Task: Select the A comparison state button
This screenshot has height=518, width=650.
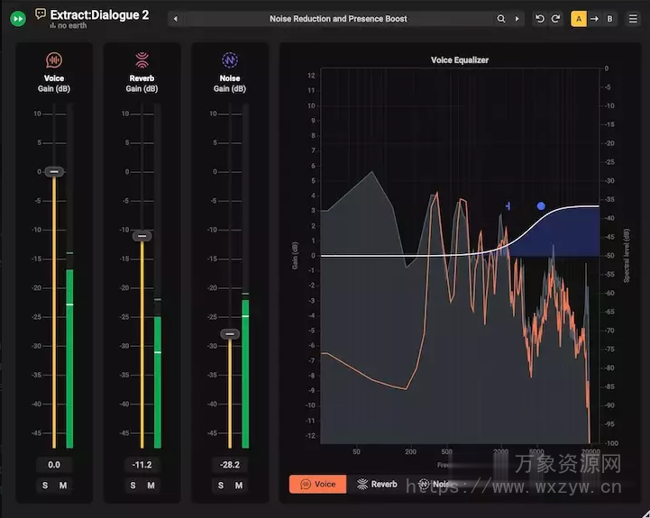Action: click(579, 18)
